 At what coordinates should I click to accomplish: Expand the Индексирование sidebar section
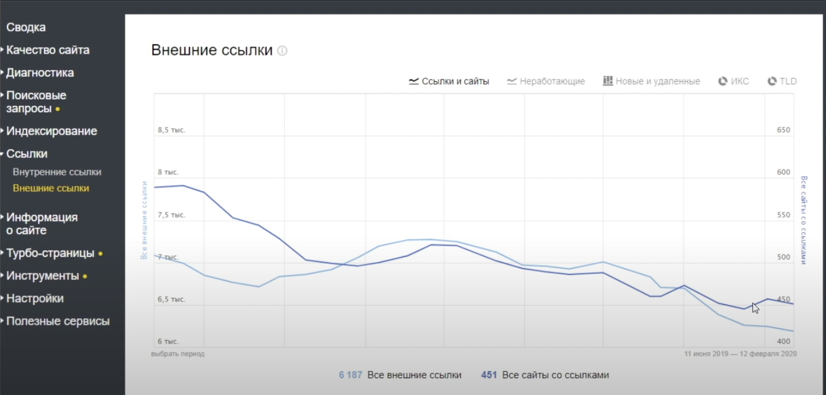click(52, 131)
